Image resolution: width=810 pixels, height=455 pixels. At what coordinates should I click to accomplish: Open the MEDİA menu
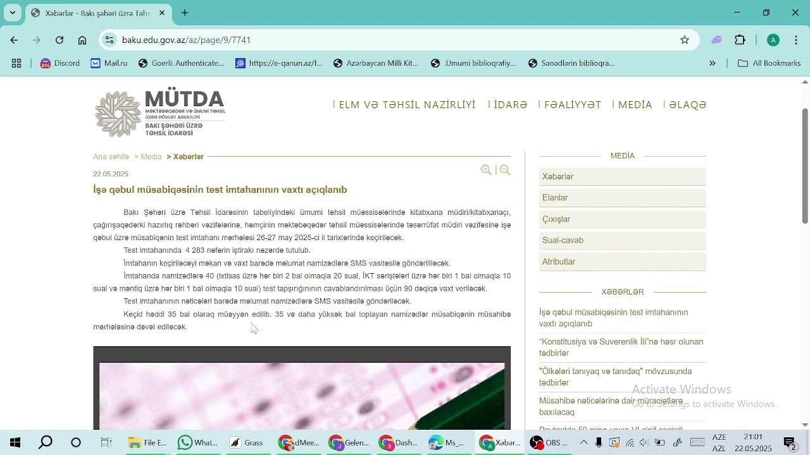tap(635, 105)
